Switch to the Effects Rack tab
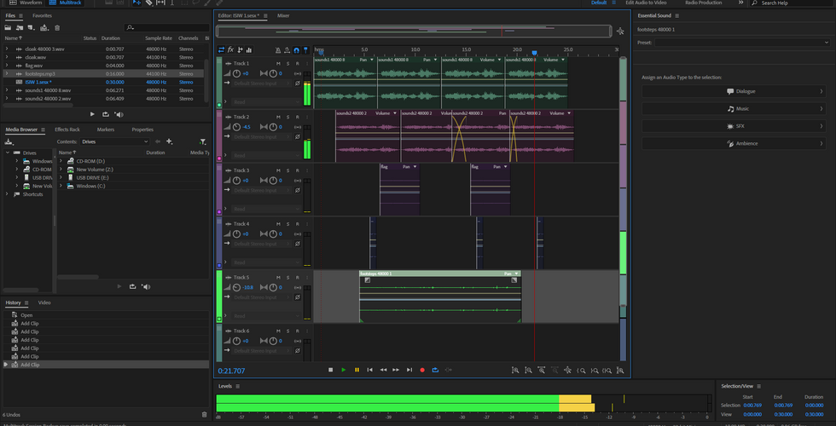 [67, 130]
